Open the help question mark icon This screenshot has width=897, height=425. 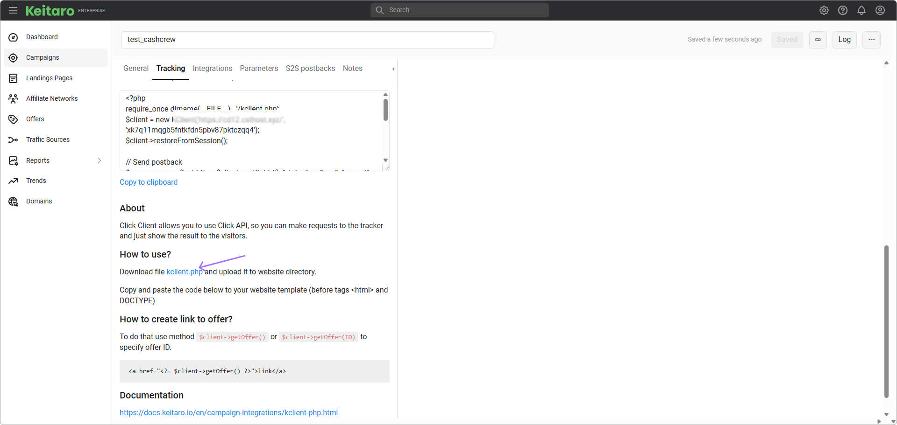843,10
